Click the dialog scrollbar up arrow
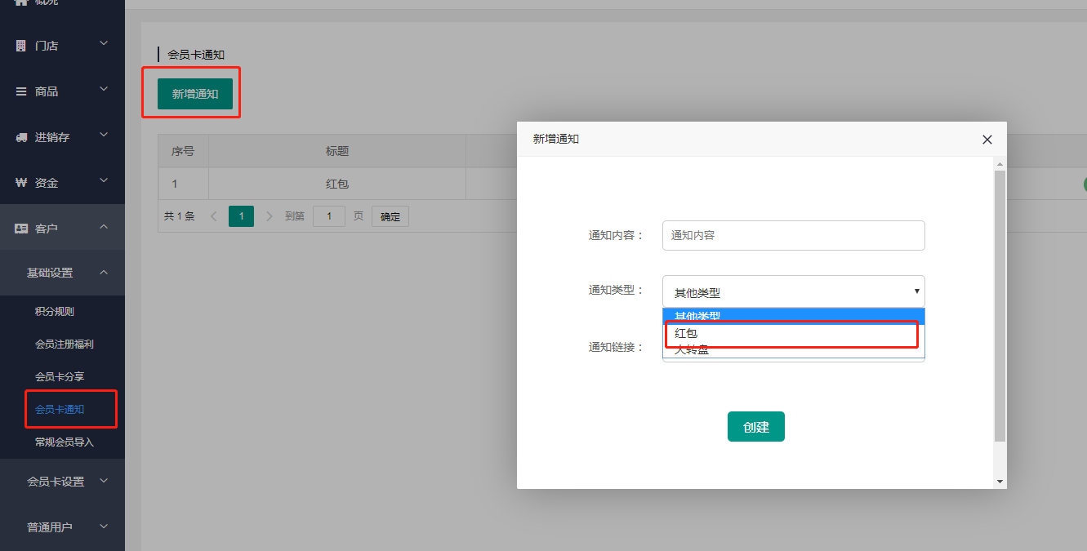 point(1000,164)
